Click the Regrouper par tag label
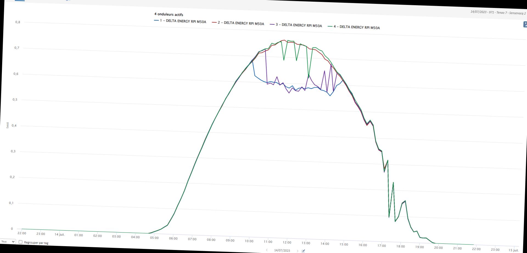The width and height of the screenshot is (527, 253). 36,243
